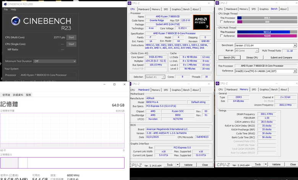Click the BIOS Date value 02/21/2025
The height and width of the screenshot is (180, 298).
pyautogui.click(x=160, y=137)
